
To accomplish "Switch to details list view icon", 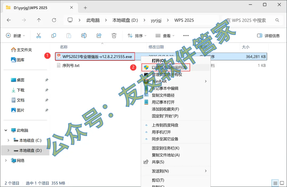I will (x=275, y=183).
